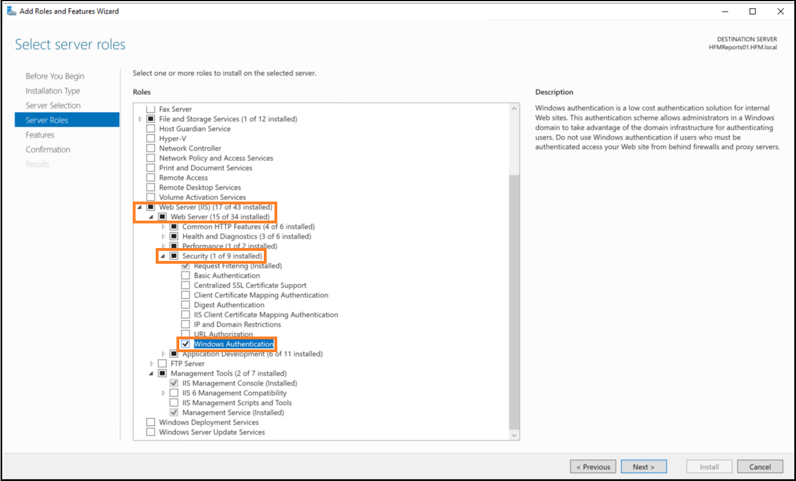Expand IIS 6 Management Compatibility
The width and height of the screenshot is (796, 481).
164,393
